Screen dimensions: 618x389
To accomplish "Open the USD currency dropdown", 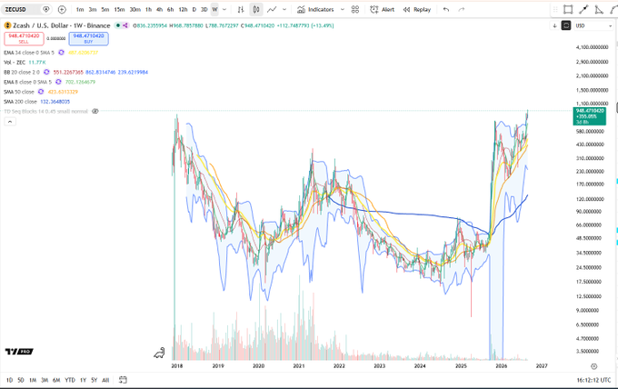I will coord(593,25).
